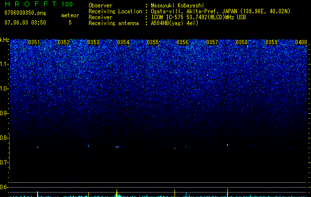Select the file name 0706030350.png
Screen dimensions: 311x197
pos(25,13)
